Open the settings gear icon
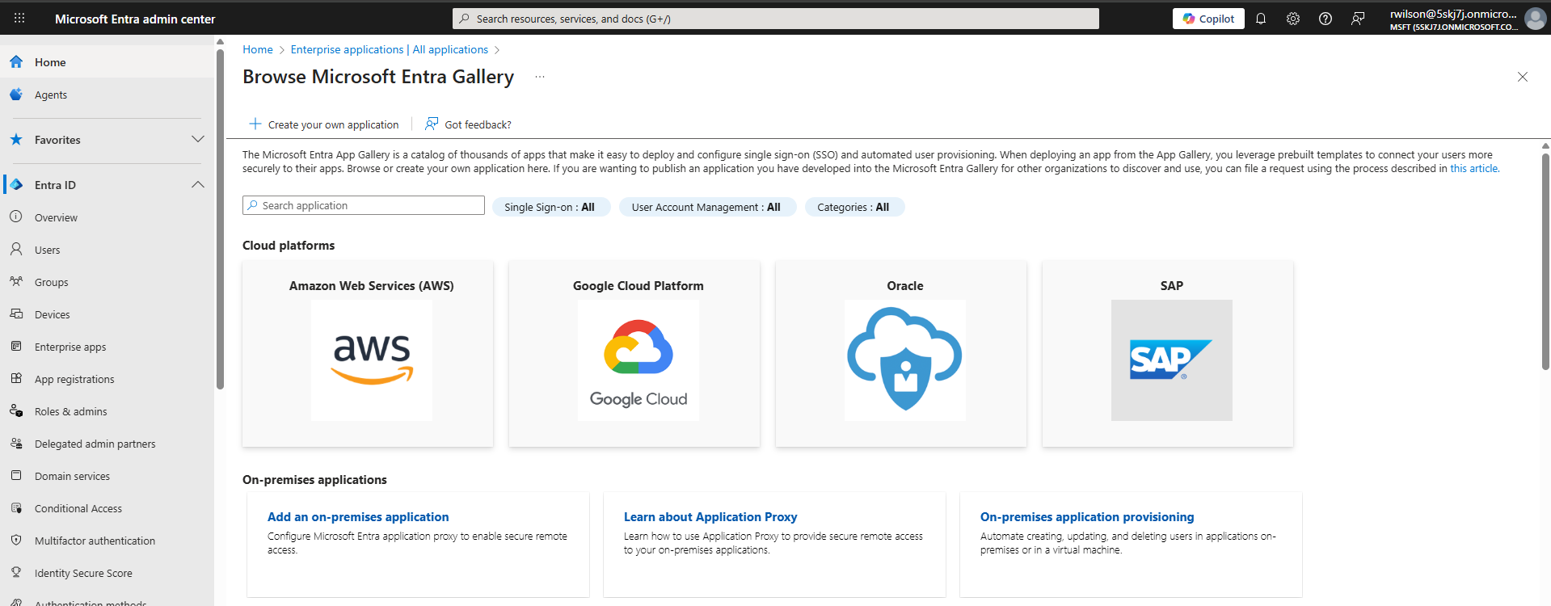 pos(1292,19)
